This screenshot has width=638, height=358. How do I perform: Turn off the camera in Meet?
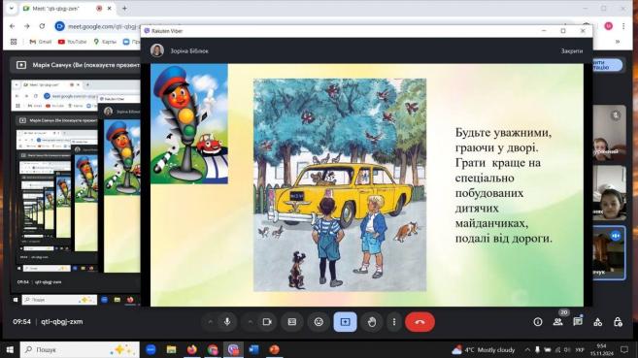tap(267, 322)
